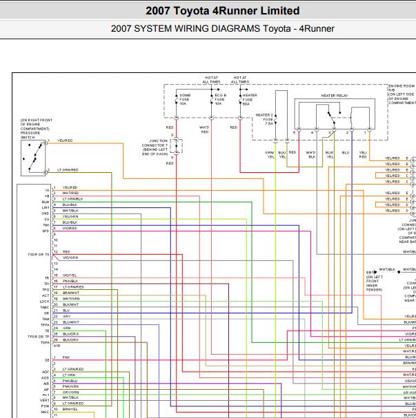Click the 'PSW' terminal label
The image size is (416, 418).
coord(46,406)
